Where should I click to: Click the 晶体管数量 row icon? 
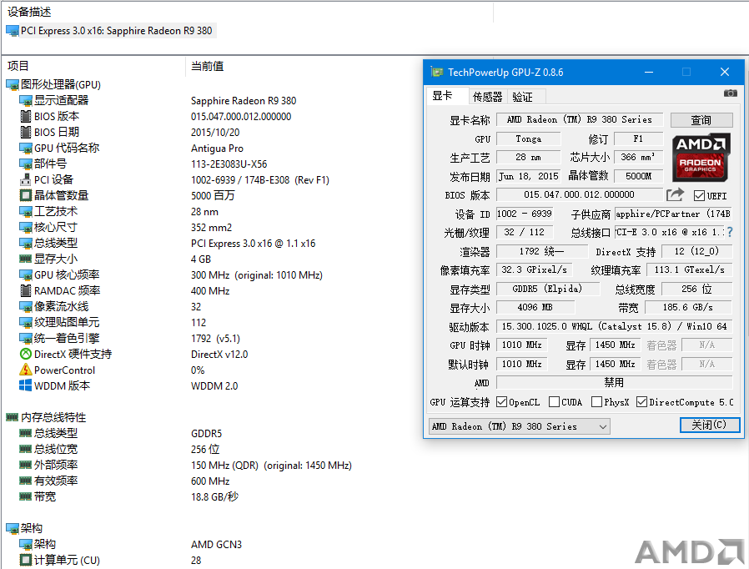click(25, 195)
